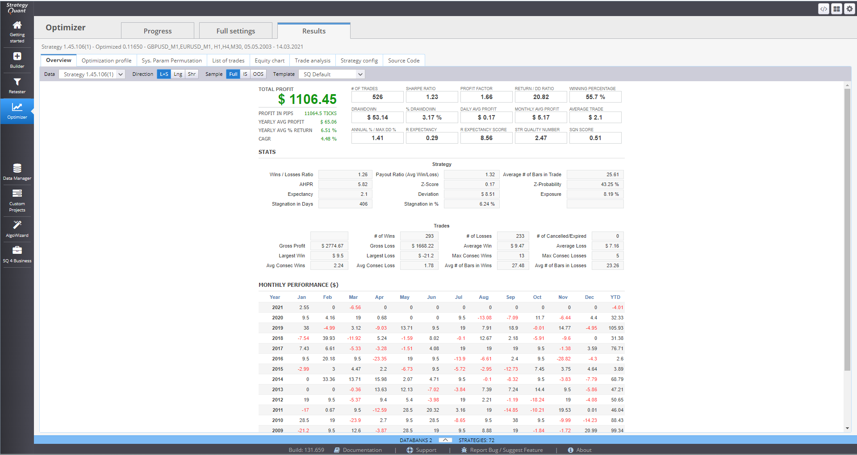Open the Retester funnel icon

coord(17,82)
